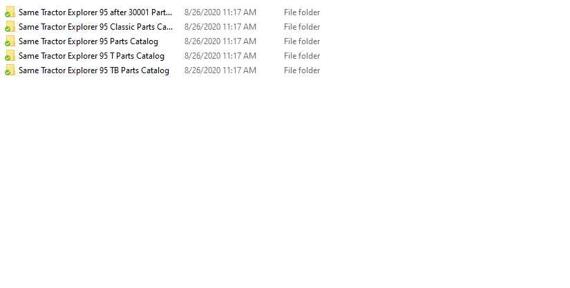The height and width of the screenshot is (288, 570).
Task: Click date modified of Explorer 95 T Parts row
Action: click(x=220, y=56)
